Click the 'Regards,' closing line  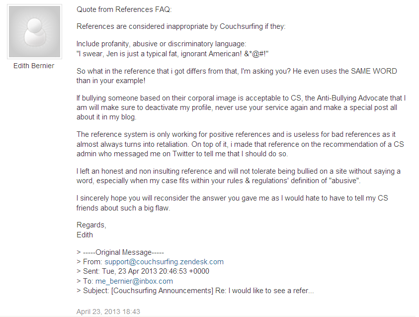pyautogui.click(x=91, y=225)
